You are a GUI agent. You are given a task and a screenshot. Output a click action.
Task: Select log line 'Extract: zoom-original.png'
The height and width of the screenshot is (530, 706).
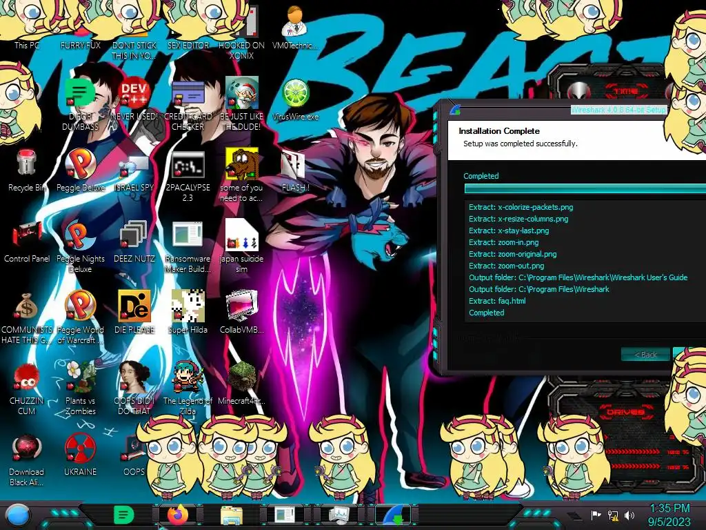pos(513,254)
